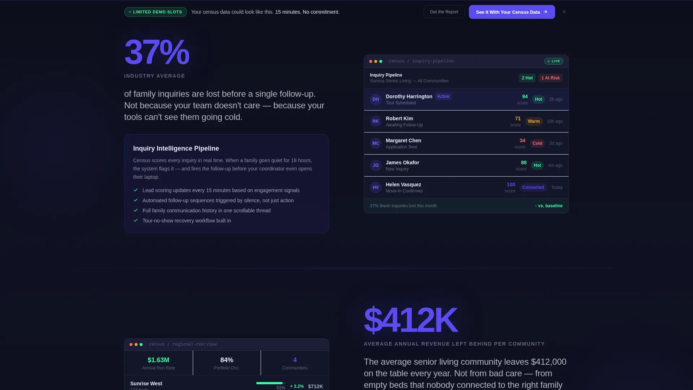Click the Inquiry Intelligence Pipeline heading
Viewport: 693px width, 390px height.
point(176,148)
